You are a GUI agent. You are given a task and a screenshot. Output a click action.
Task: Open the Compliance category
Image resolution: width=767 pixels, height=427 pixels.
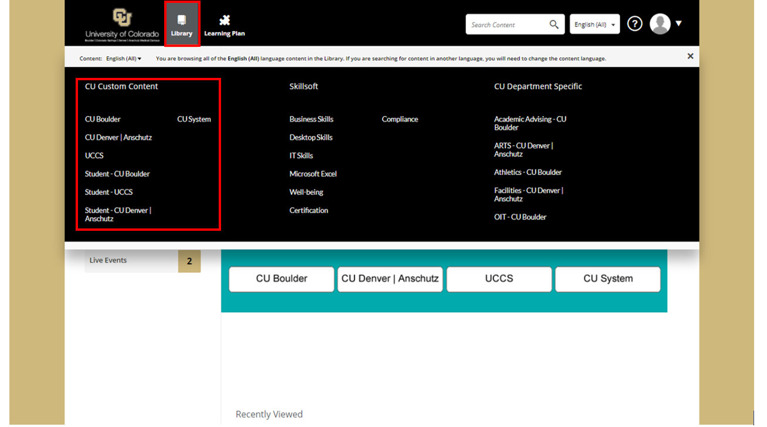(x=400, y=119)
